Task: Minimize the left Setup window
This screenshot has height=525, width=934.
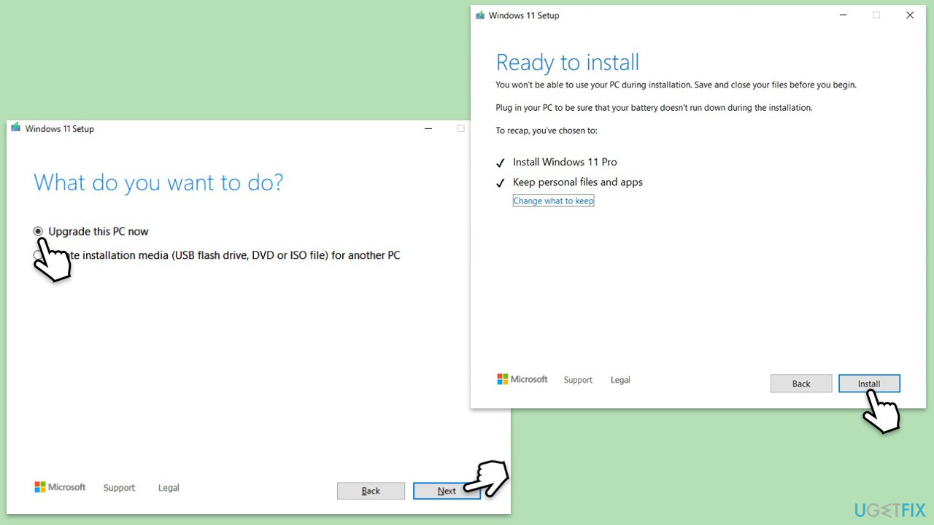Action: [428, 128]
